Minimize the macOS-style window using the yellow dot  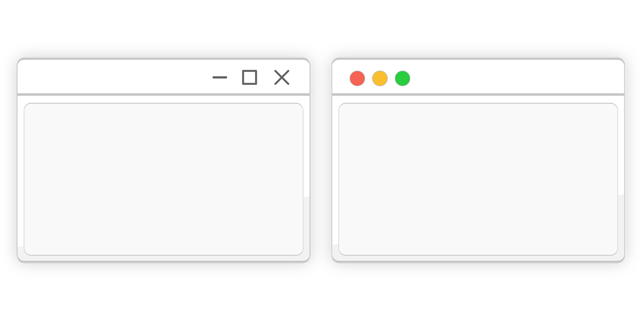(x=380, y=78)
